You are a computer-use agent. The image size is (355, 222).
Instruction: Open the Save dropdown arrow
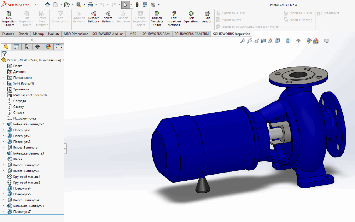click(x=84, y=5)
